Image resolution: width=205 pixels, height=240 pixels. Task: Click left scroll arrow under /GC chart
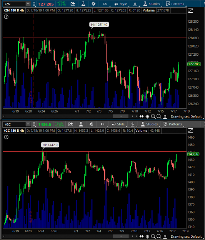point(4,237)
